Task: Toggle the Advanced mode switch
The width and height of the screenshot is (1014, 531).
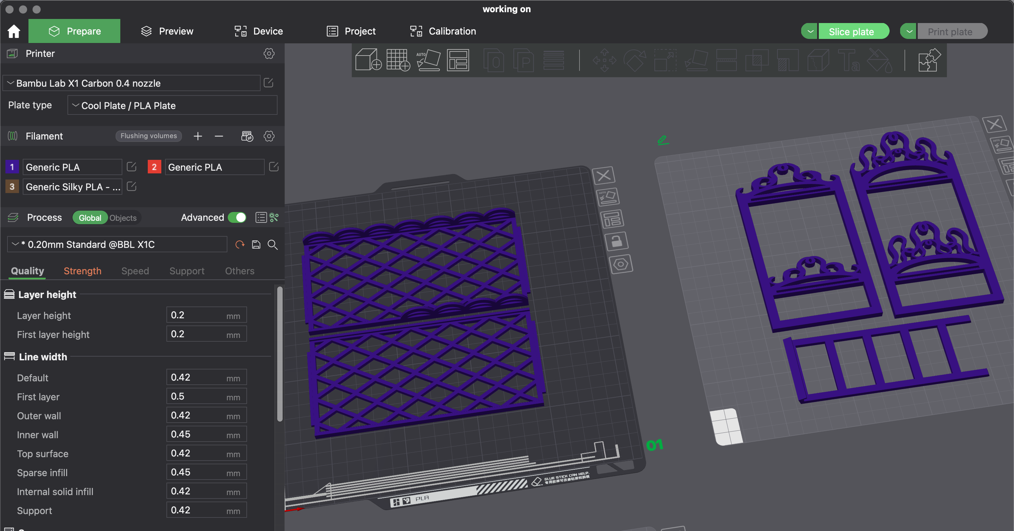Action: (x=237, y=217)
